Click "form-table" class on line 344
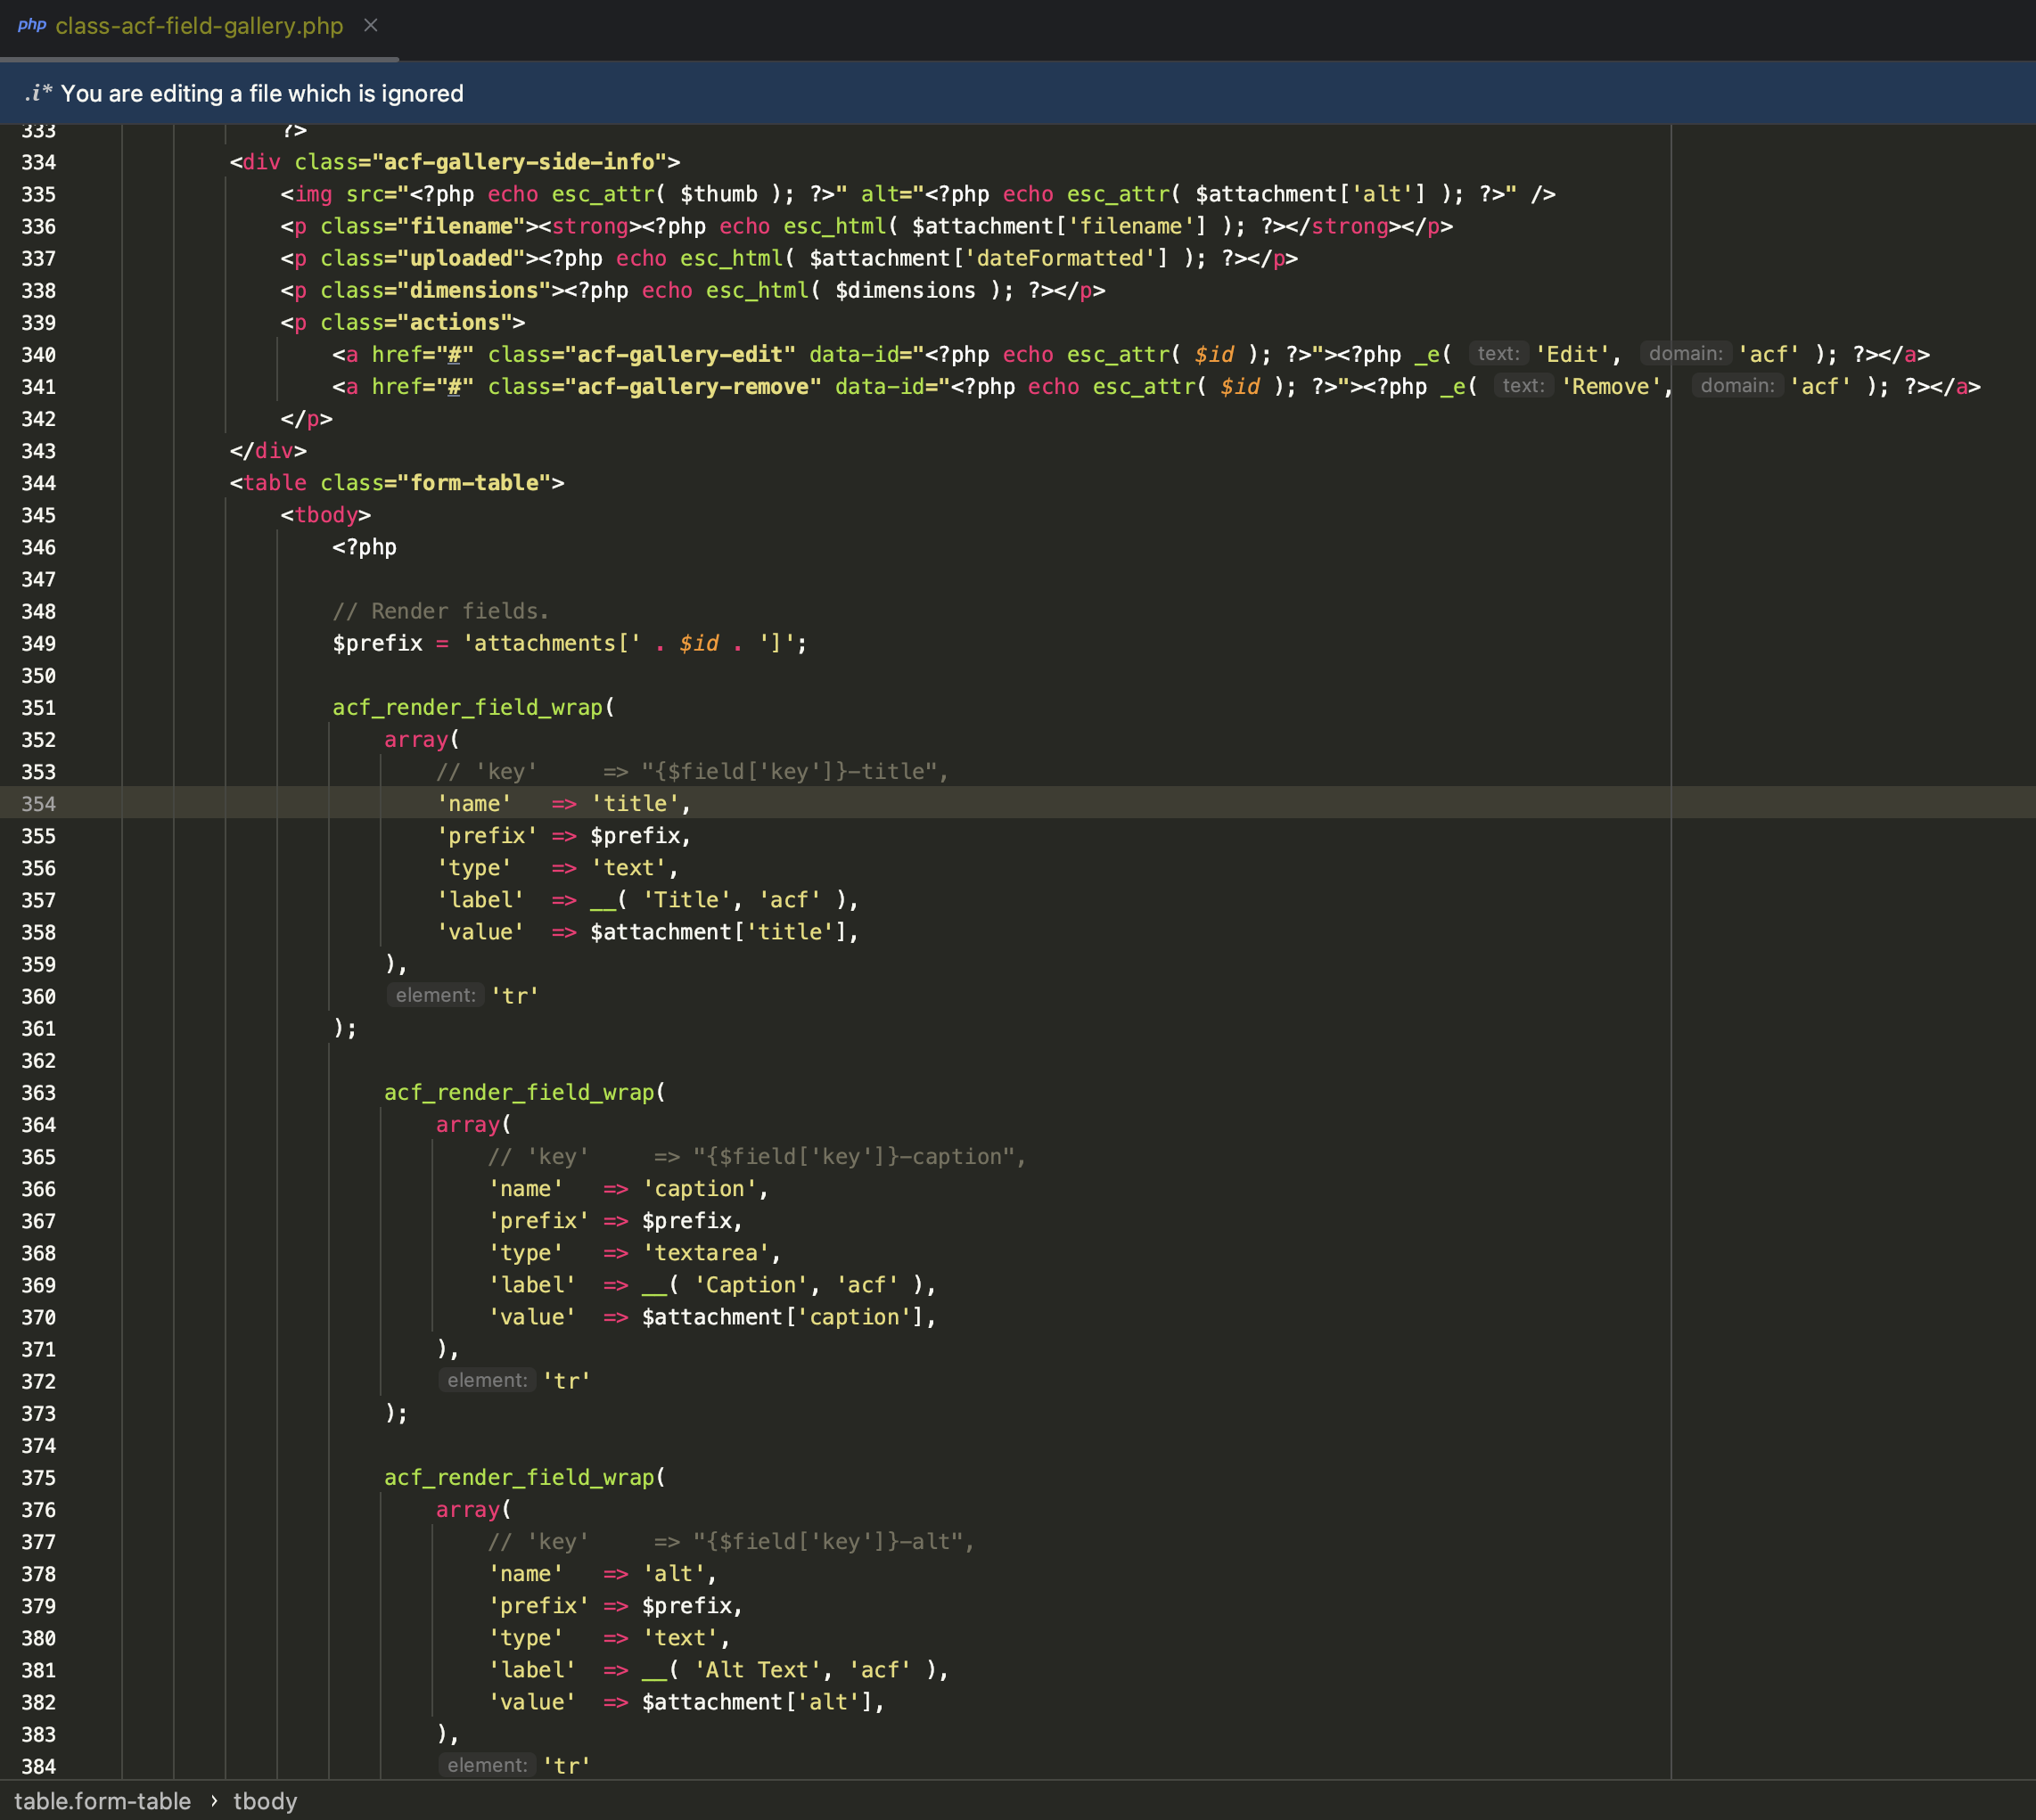The height and width of the screenshot is (1820, 2036). [x=475, y=483]
